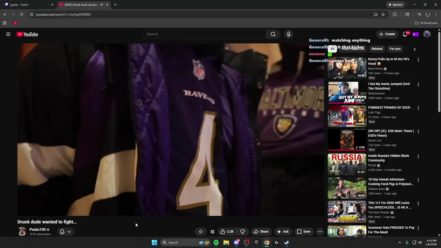This screenshot has width=441, height=248.
Task: Go back in Chrome history
Action: (x=5, y=14)
